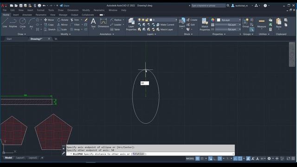Click the Erase tool icon
The width and height of the screenshot is (297, 167).
[x=86, y=20]
